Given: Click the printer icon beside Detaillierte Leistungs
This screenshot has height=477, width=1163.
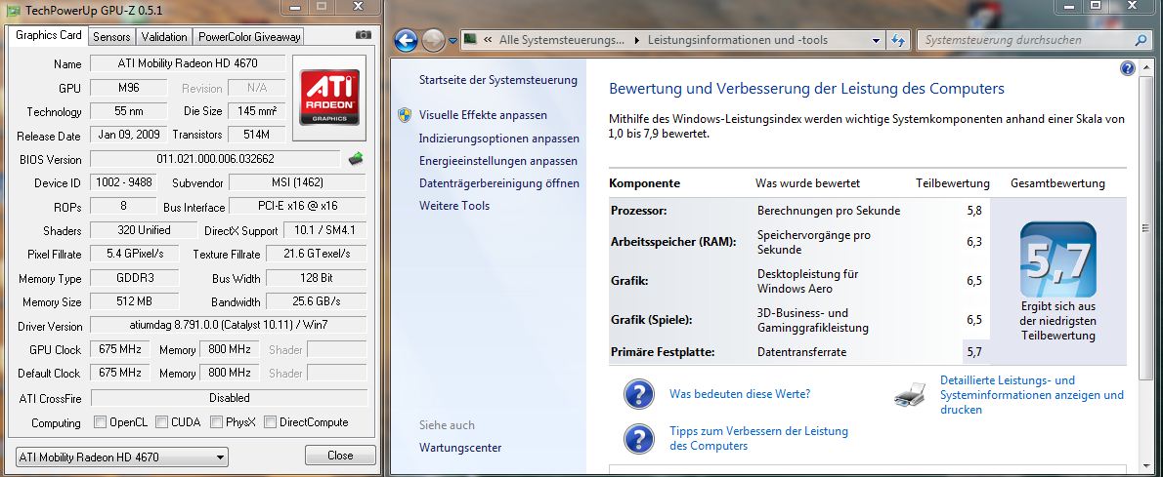Looking at the screenshot, I should [x=910, y=394].
